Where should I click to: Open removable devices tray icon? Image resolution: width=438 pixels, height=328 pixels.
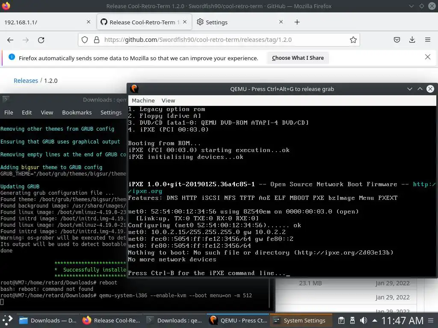pyautogui.click(x=352, y=320)
